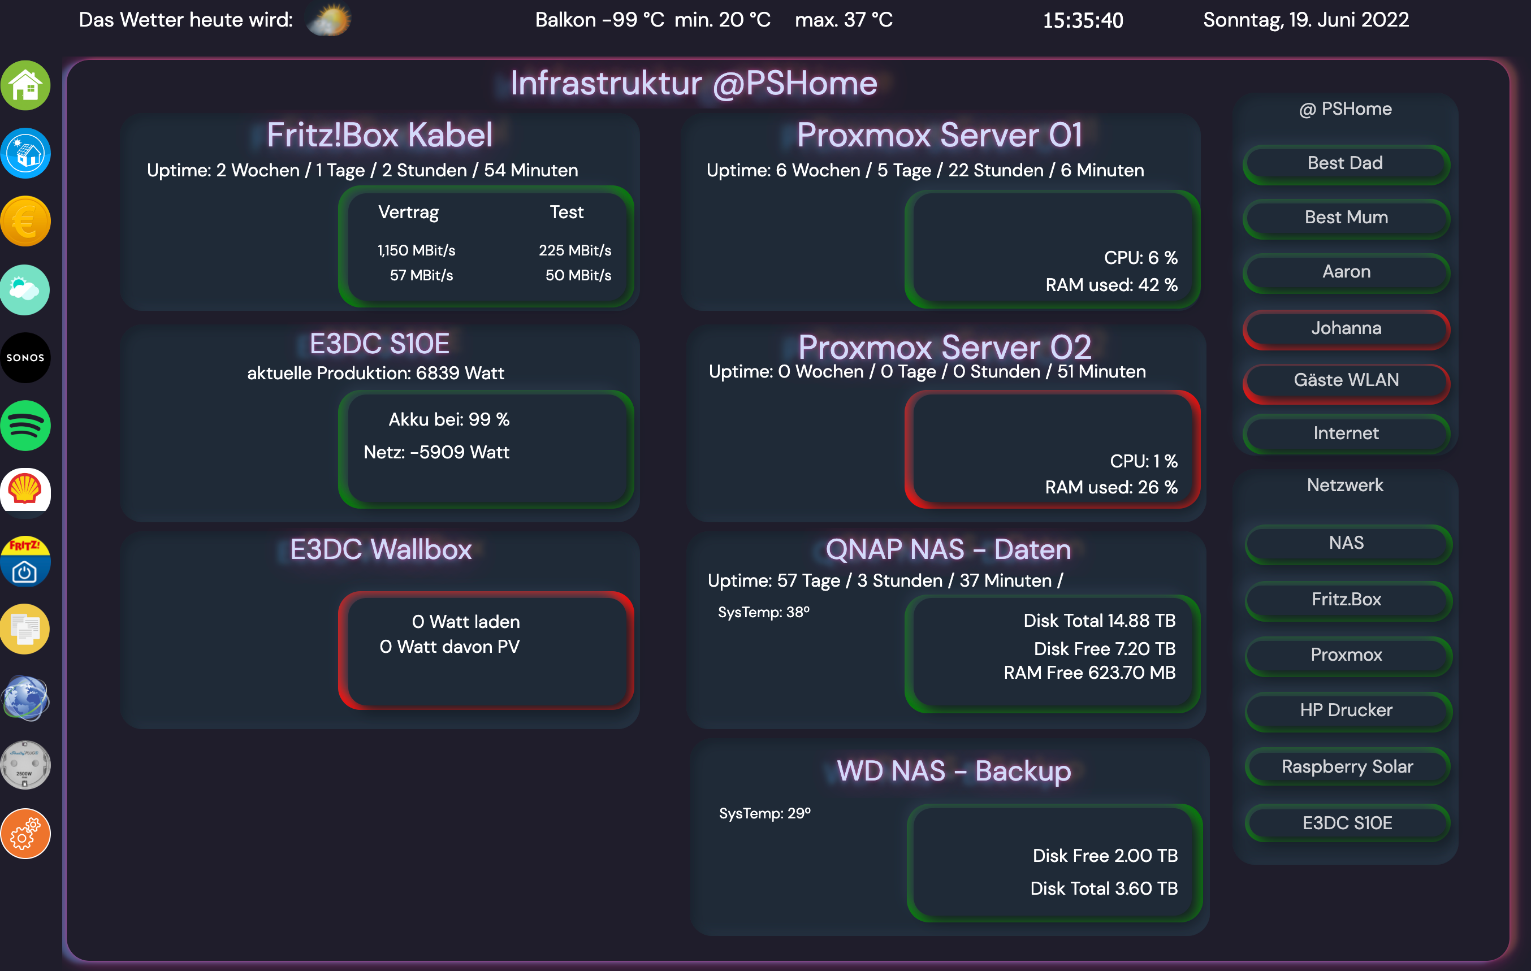The width and height of the screenshot is (1531, 971).
Task: Click the yellow documents icon
Action: click(x=25, y=628)
